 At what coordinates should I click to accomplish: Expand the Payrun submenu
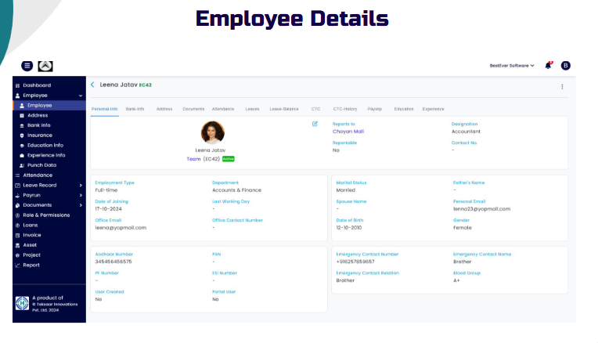point(81,195)
